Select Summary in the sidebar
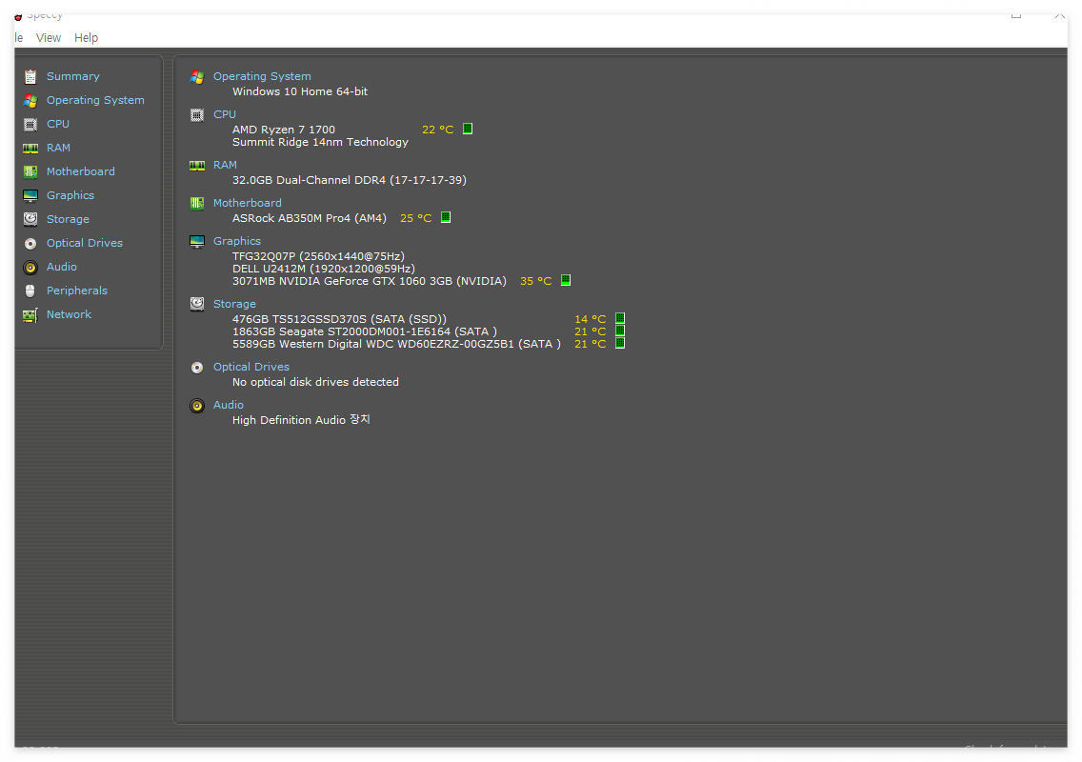The image size is (1082, 762). 73,76
